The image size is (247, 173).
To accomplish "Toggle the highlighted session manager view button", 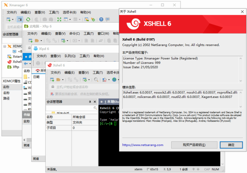I will pos(20,20).
